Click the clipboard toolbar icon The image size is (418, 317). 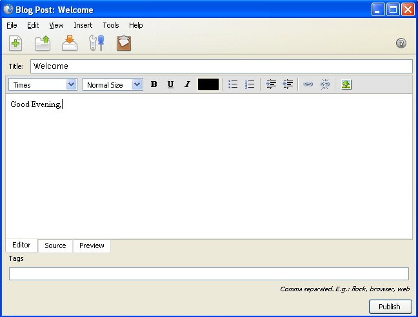123,43
